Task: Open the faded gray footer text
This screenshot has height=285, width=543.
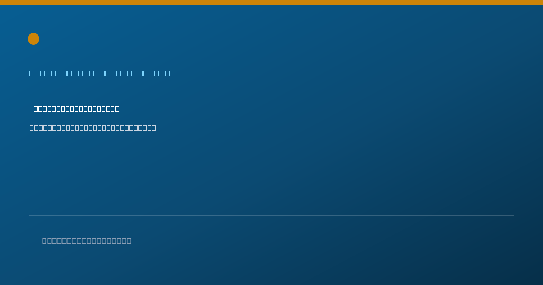Action: 87,241
